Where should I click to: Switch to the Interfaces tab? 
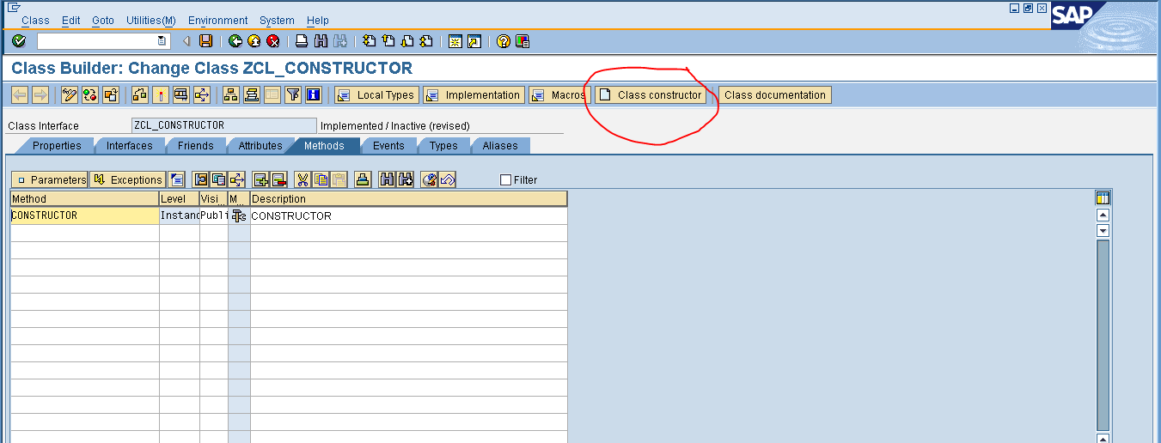tap(130, 146)
